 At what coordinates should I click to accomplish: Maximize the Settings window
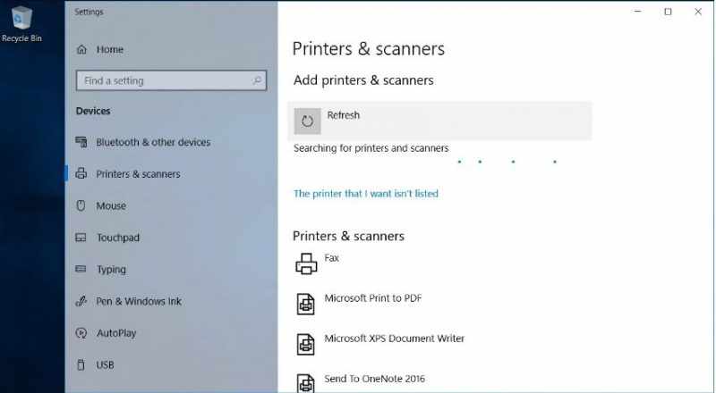pyautogui.click(x=668, y=12)
